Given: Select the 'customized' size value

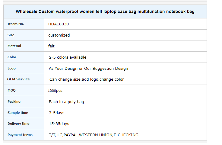Looking at the screenshot, I should pyautogui.click(x=59, y=35).
